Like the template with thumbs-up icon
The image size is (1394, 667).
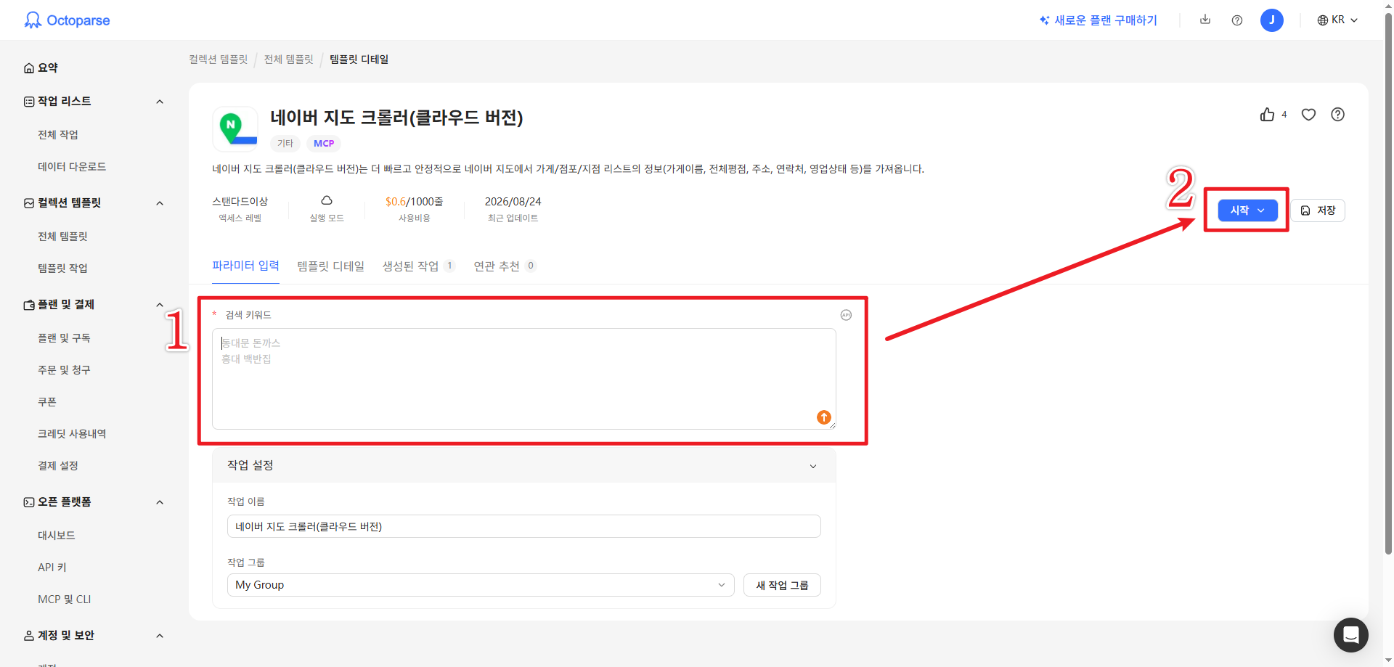[1267, 115]
